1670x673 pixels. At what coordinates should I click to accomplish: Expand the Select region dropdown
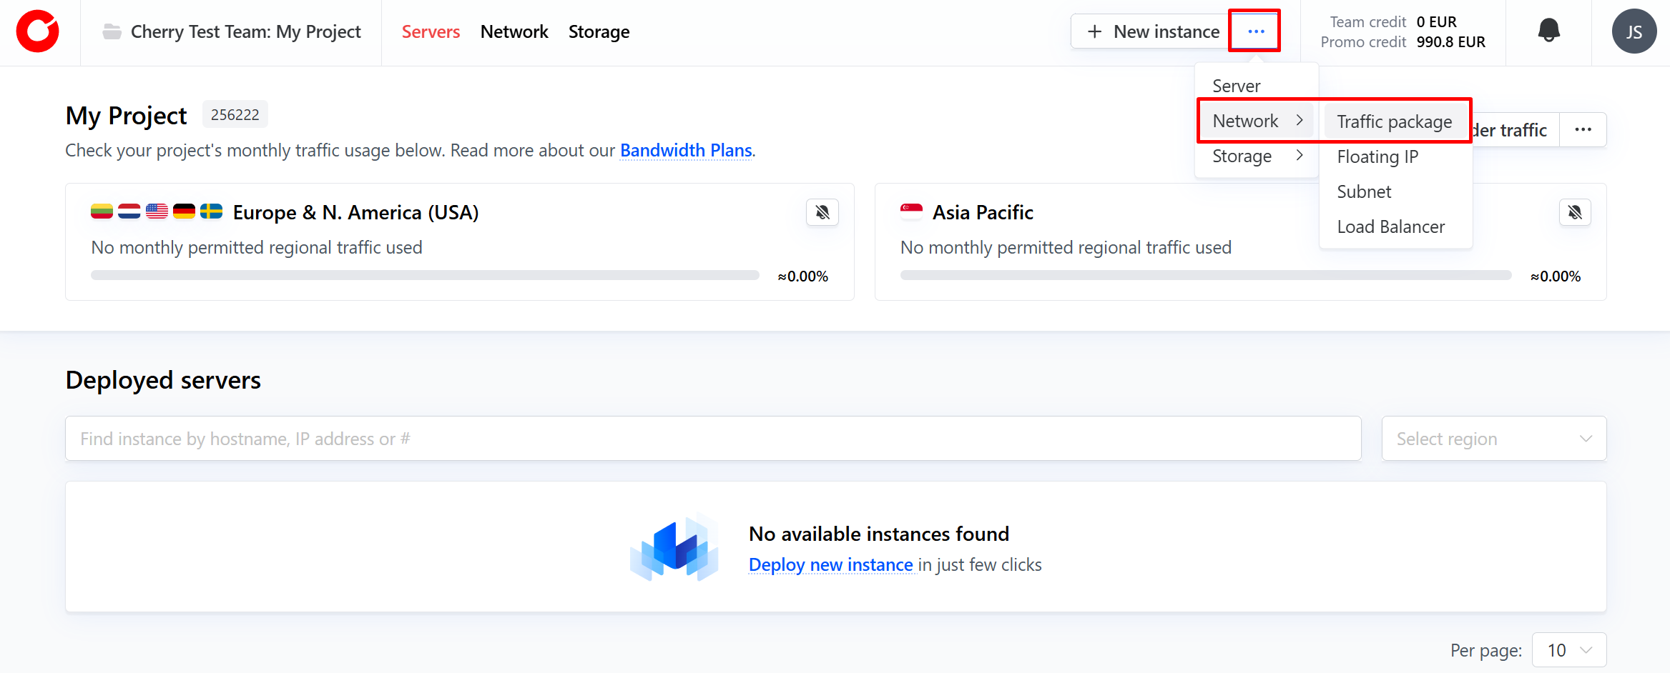(x=1493, y=439)
